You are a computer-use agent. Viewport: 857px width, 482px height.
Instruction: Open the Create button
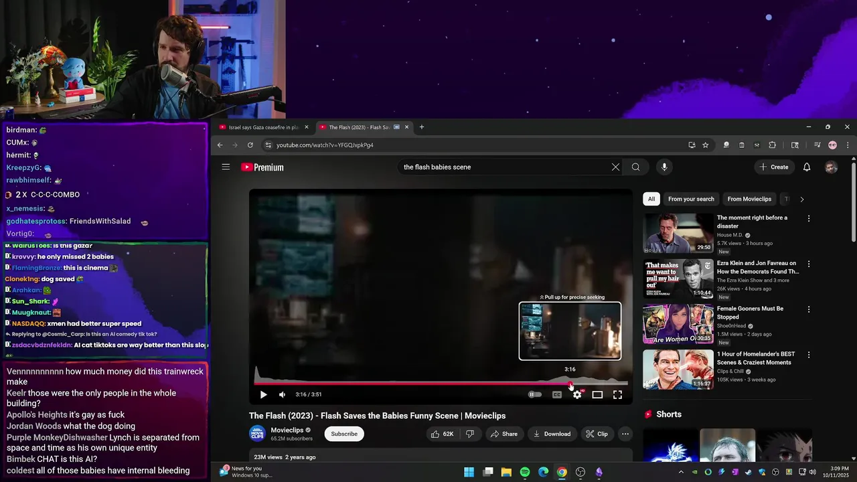click(774, 167)
